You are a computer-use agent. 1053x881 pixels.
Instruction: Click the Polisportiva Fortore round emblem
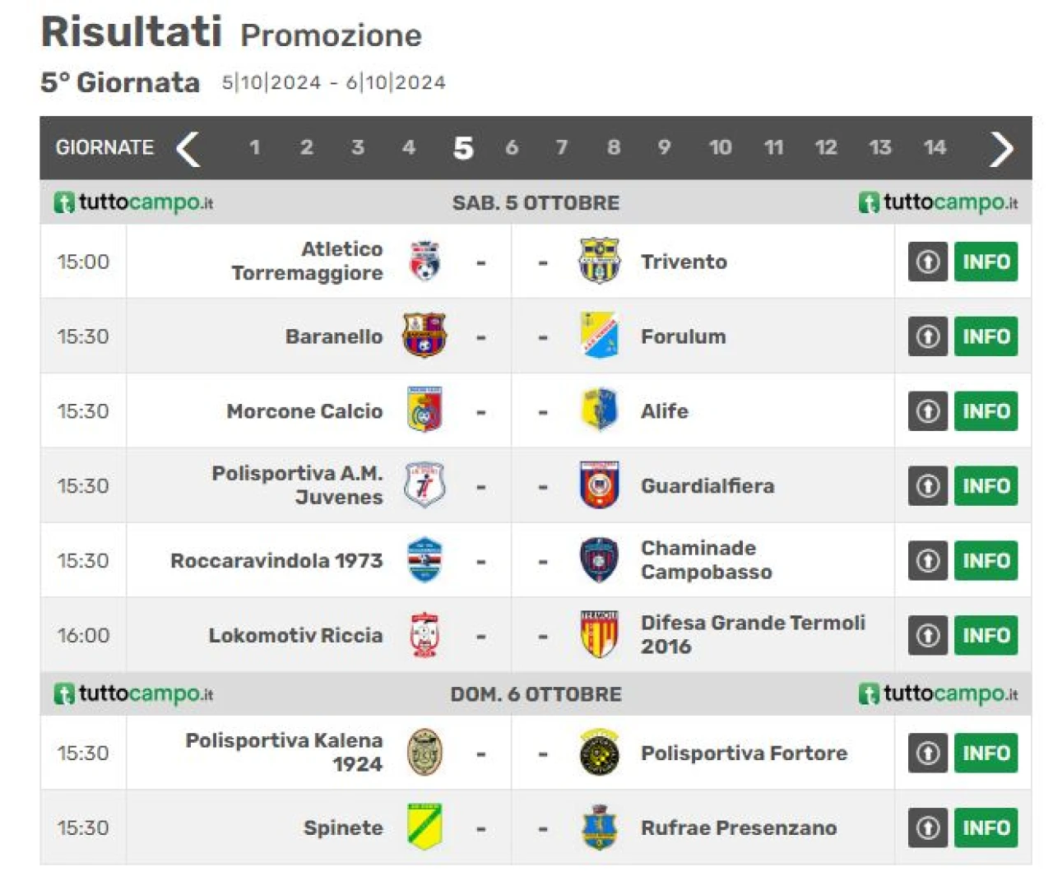[599, 753]
